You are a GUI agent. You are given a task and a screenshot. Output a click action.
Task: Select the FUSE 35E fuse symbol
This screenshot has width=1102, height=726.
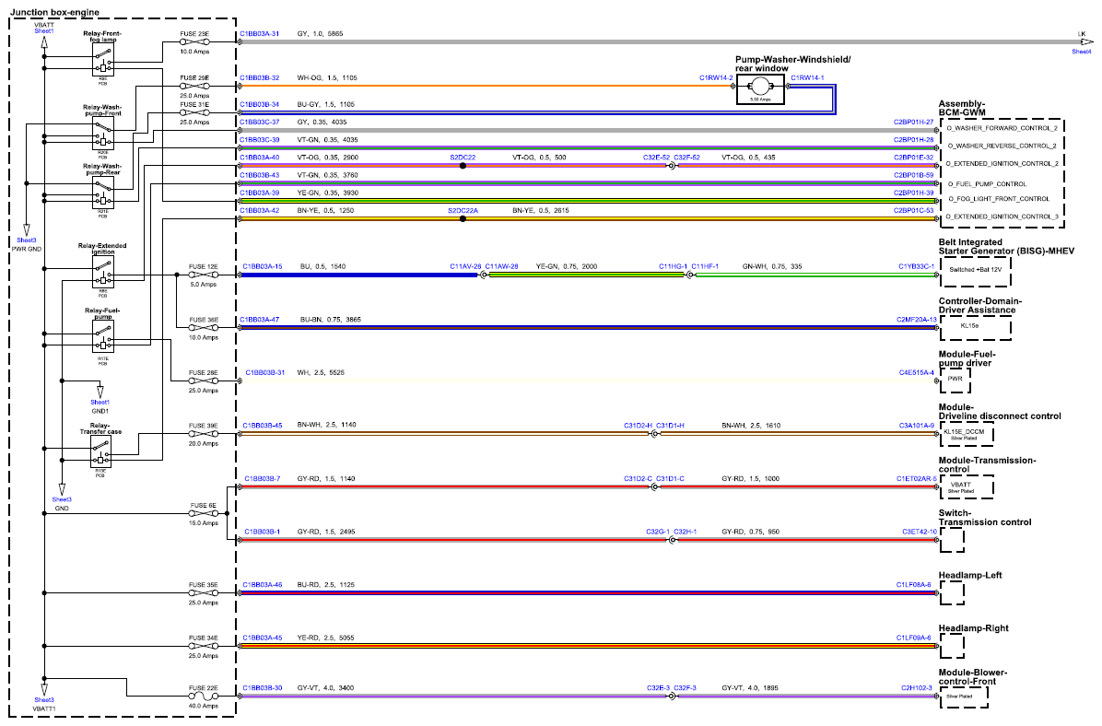point(203,593)
